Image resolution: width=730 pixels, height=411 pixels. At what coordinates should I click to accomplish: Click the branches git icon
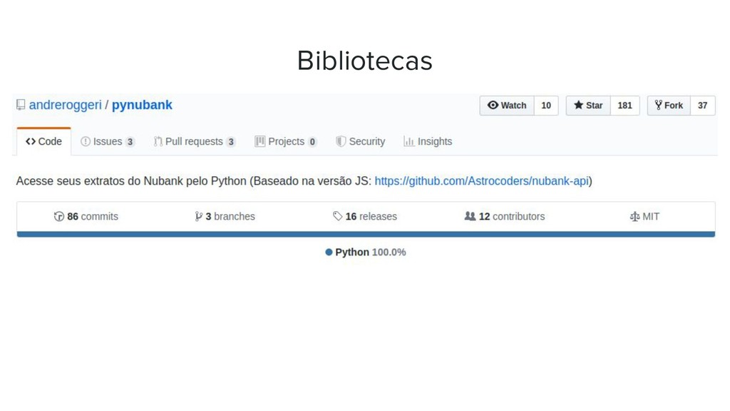pyautogui.click(x=199, y=216)
